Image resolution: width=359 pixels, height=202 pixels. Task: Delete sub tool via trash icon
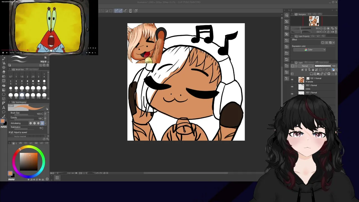pyautogui.click(x=48, y=65)
